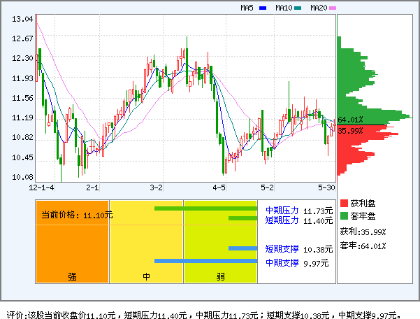This screenshot has height=319, width=420.
Task: Click the 强 label in the orange zone
Action: (x=72, y=276)
